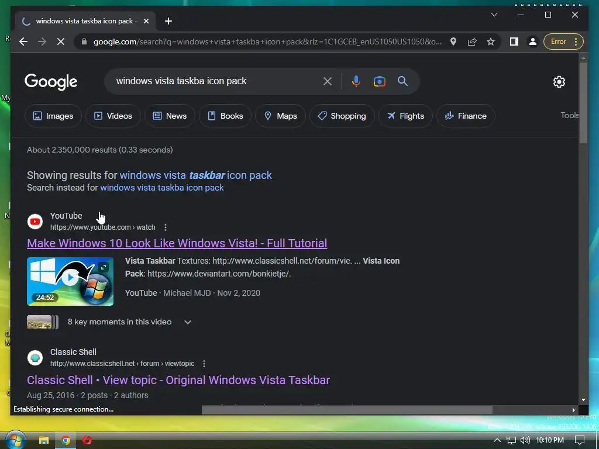The image size is (599, 449).
Task: Open the search Tools option
Action: [569, 115]
